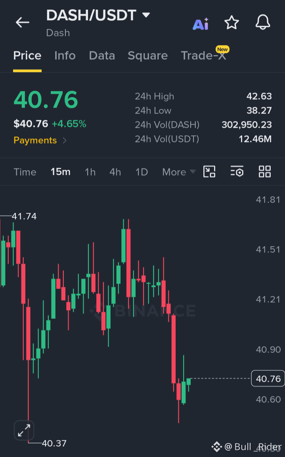
Task: Tap the 24h Vol(DASH) label
Action: pos(167,125)
